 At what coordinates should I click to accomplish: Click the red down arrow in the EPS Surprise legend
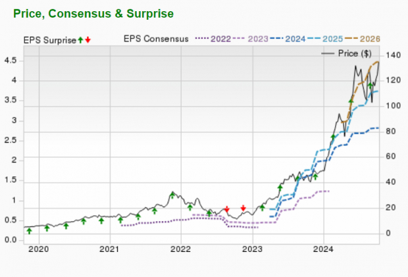[x=88, y=39]
